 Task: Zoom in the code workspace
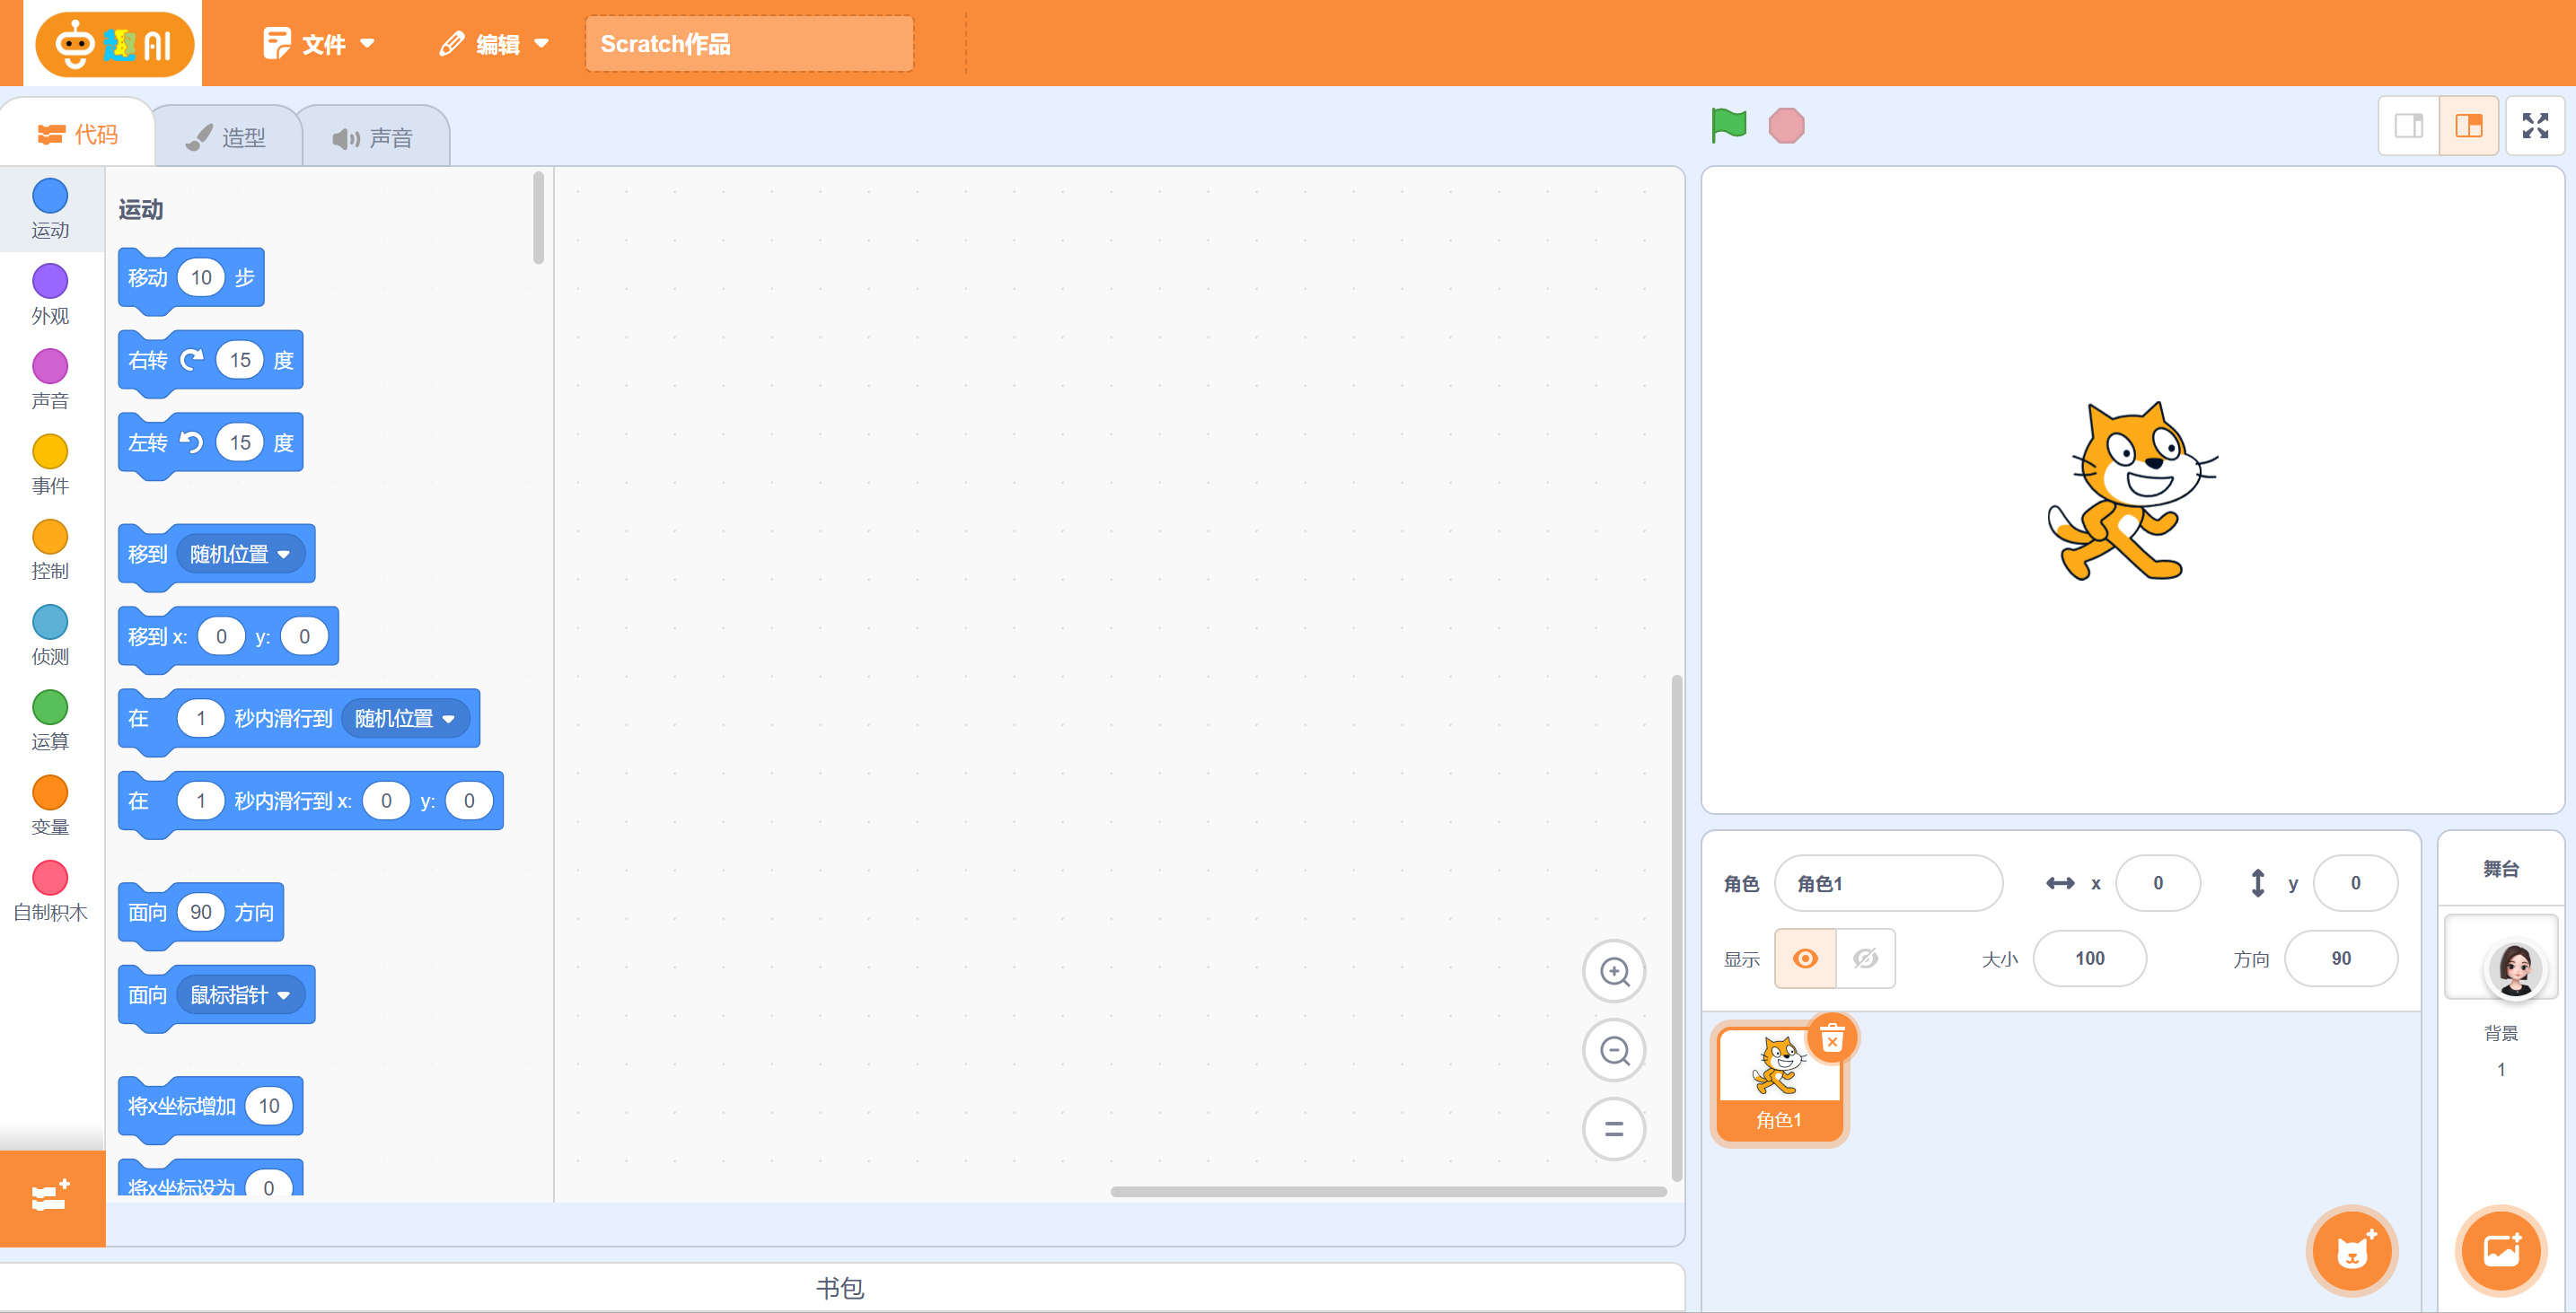(x=1614, y=971)
